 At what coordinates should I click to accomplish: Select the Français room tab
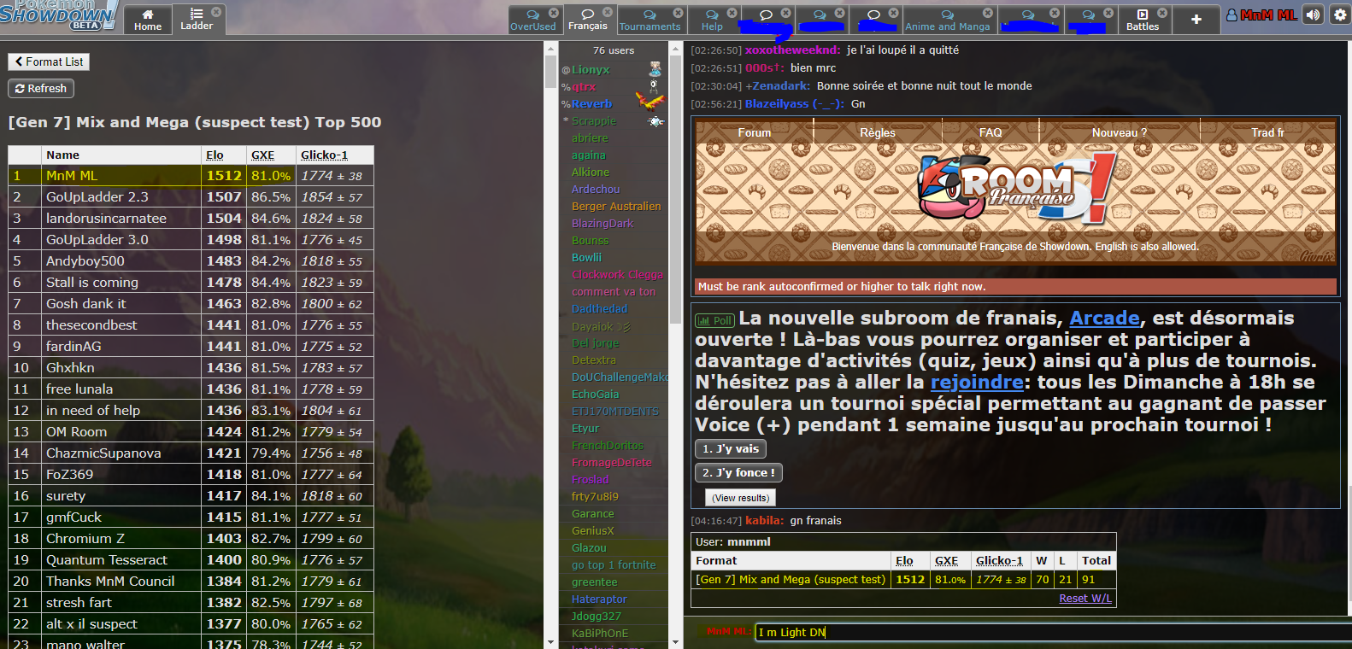tap(588, 20)
